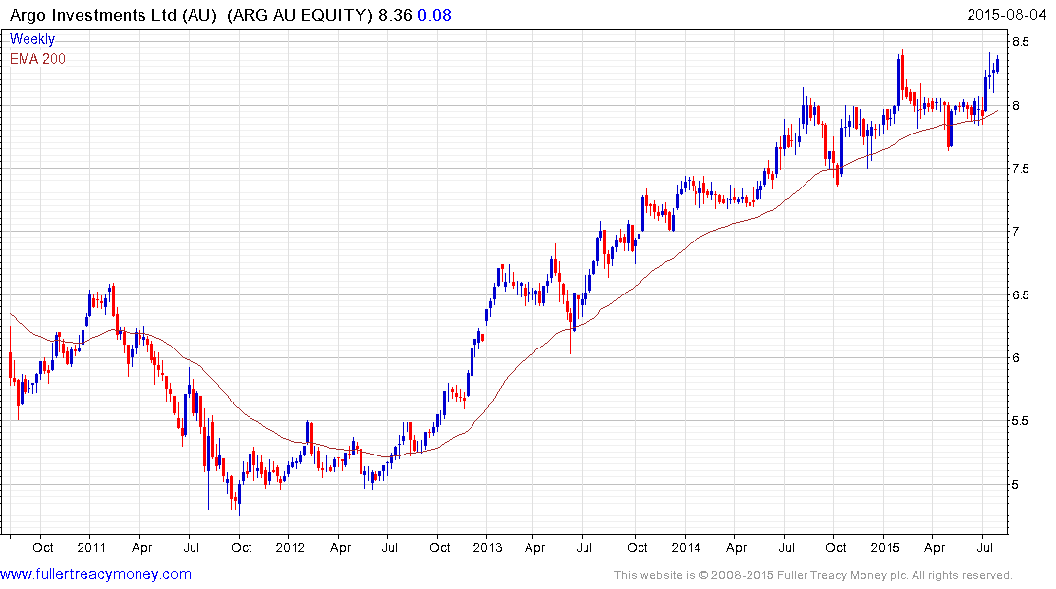Click the 6.5 price axis label
Screen dimensions: 1056x589
point(1020,295)
